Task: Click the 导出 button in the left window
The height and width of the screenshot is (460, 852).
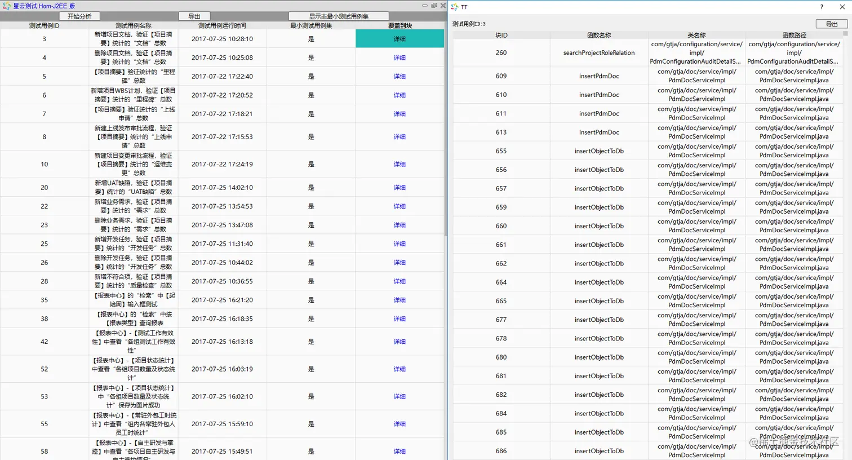Action: pyautogui.click(x=194, y=16)
